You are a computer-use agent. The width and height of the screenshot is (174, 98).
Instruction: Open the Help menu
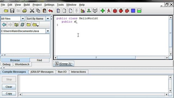tap(82, 5)
